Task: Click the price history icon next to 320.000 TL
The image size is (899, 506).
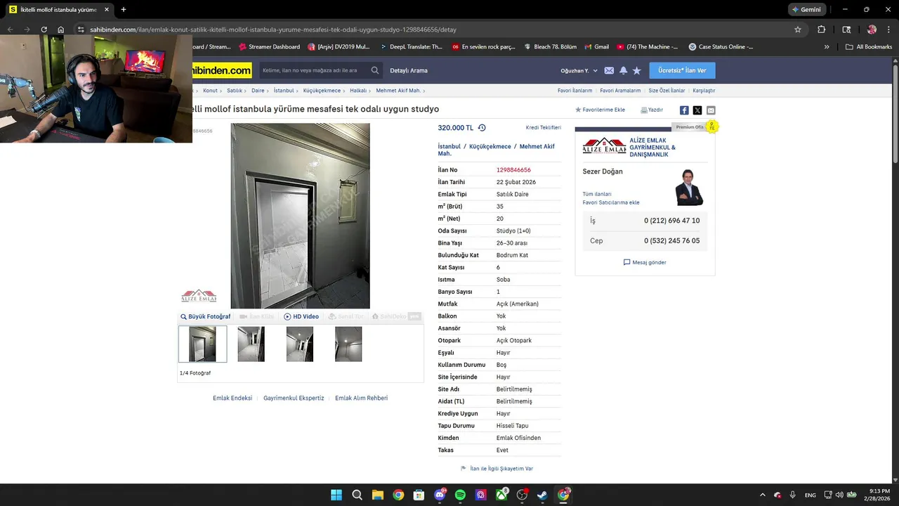Action: click(482, 128)
